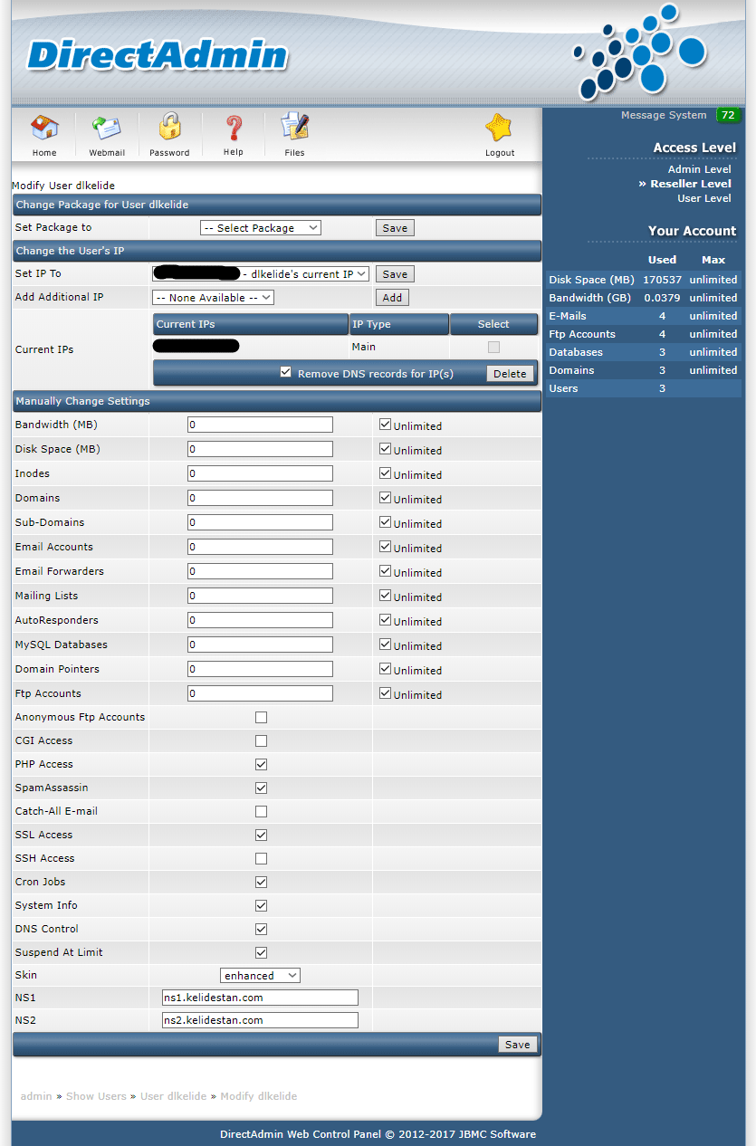
Task: Open Message System count badge 72
Action: pyautogui.click(x=728, y=115)
